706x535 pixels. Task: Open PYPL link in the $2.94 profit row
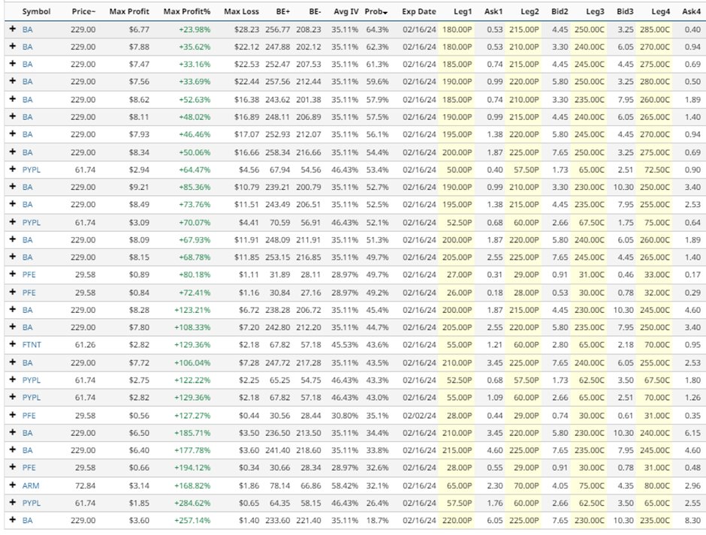point(31,170)
